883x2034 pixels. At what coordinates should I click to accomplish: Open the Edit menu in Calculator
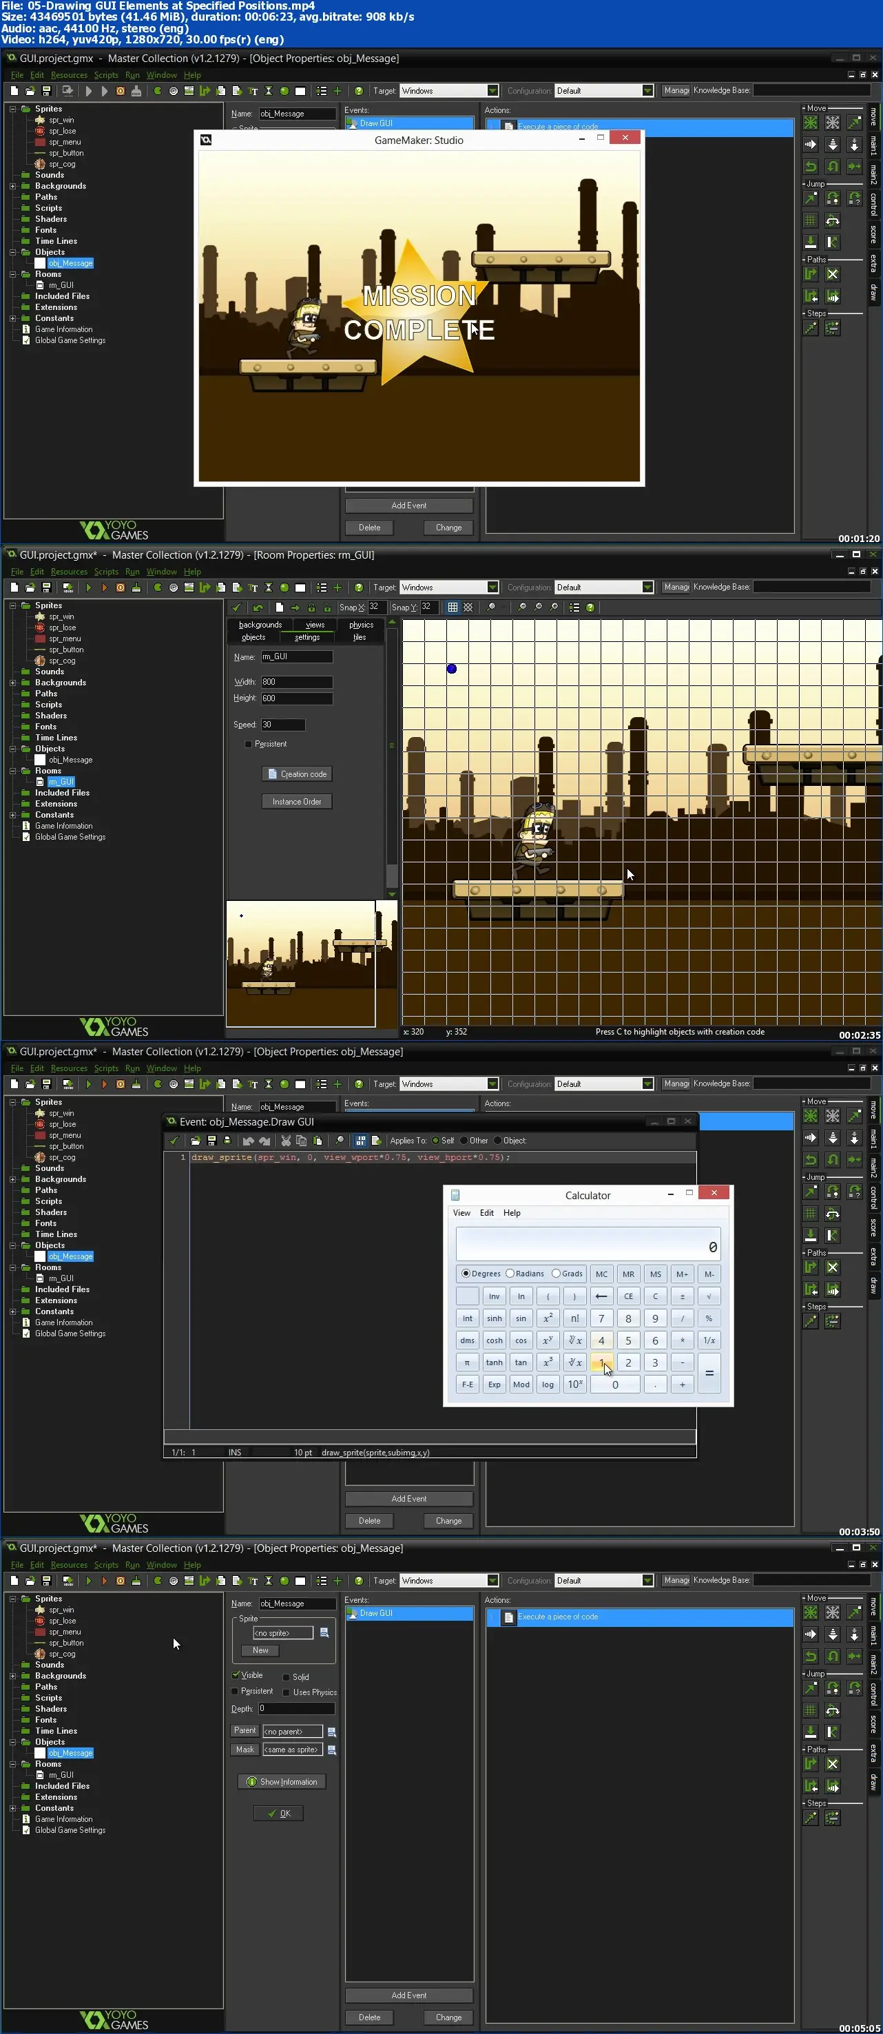pos(486,1213)
